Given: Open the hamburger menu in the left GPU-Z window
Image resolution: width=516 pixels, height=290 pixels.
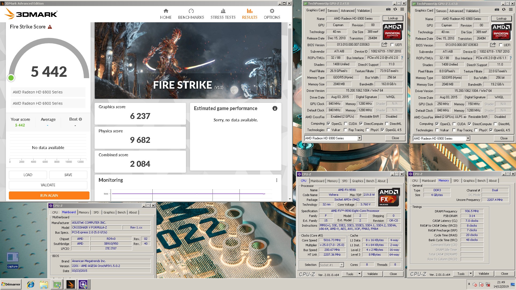Looking at the screenshot, I should tap(402, 9).
